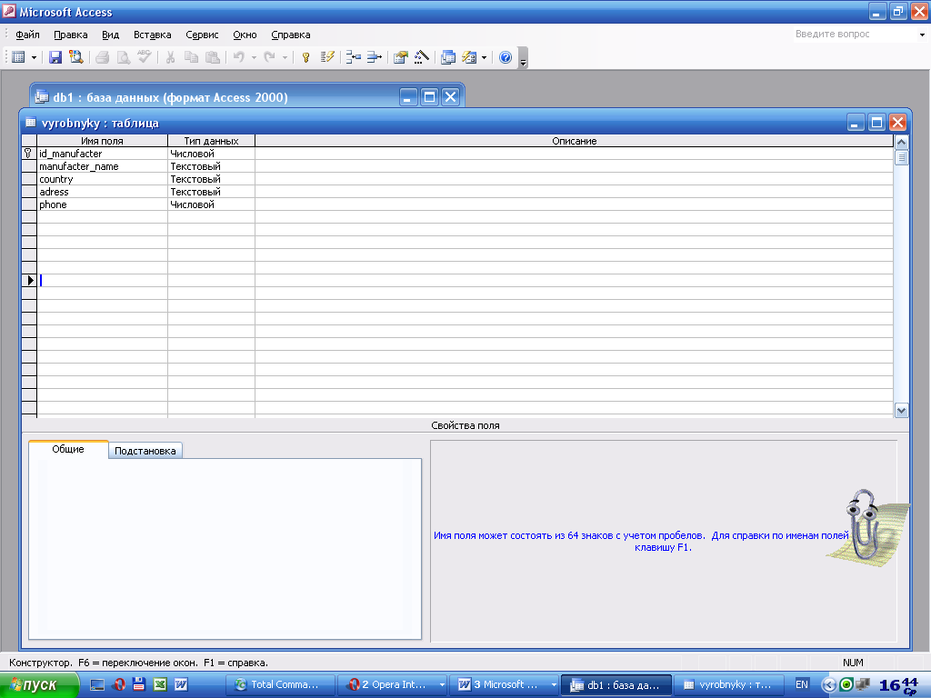The width and height of the screenshot is (931, 698).
Task: Click the Build wand toolbar icon
Action: (x=422, y=57)
